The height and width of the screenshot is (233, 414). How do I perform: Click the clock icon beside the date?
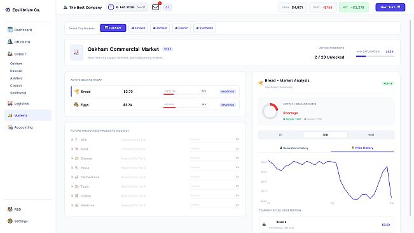pos(111,7)
